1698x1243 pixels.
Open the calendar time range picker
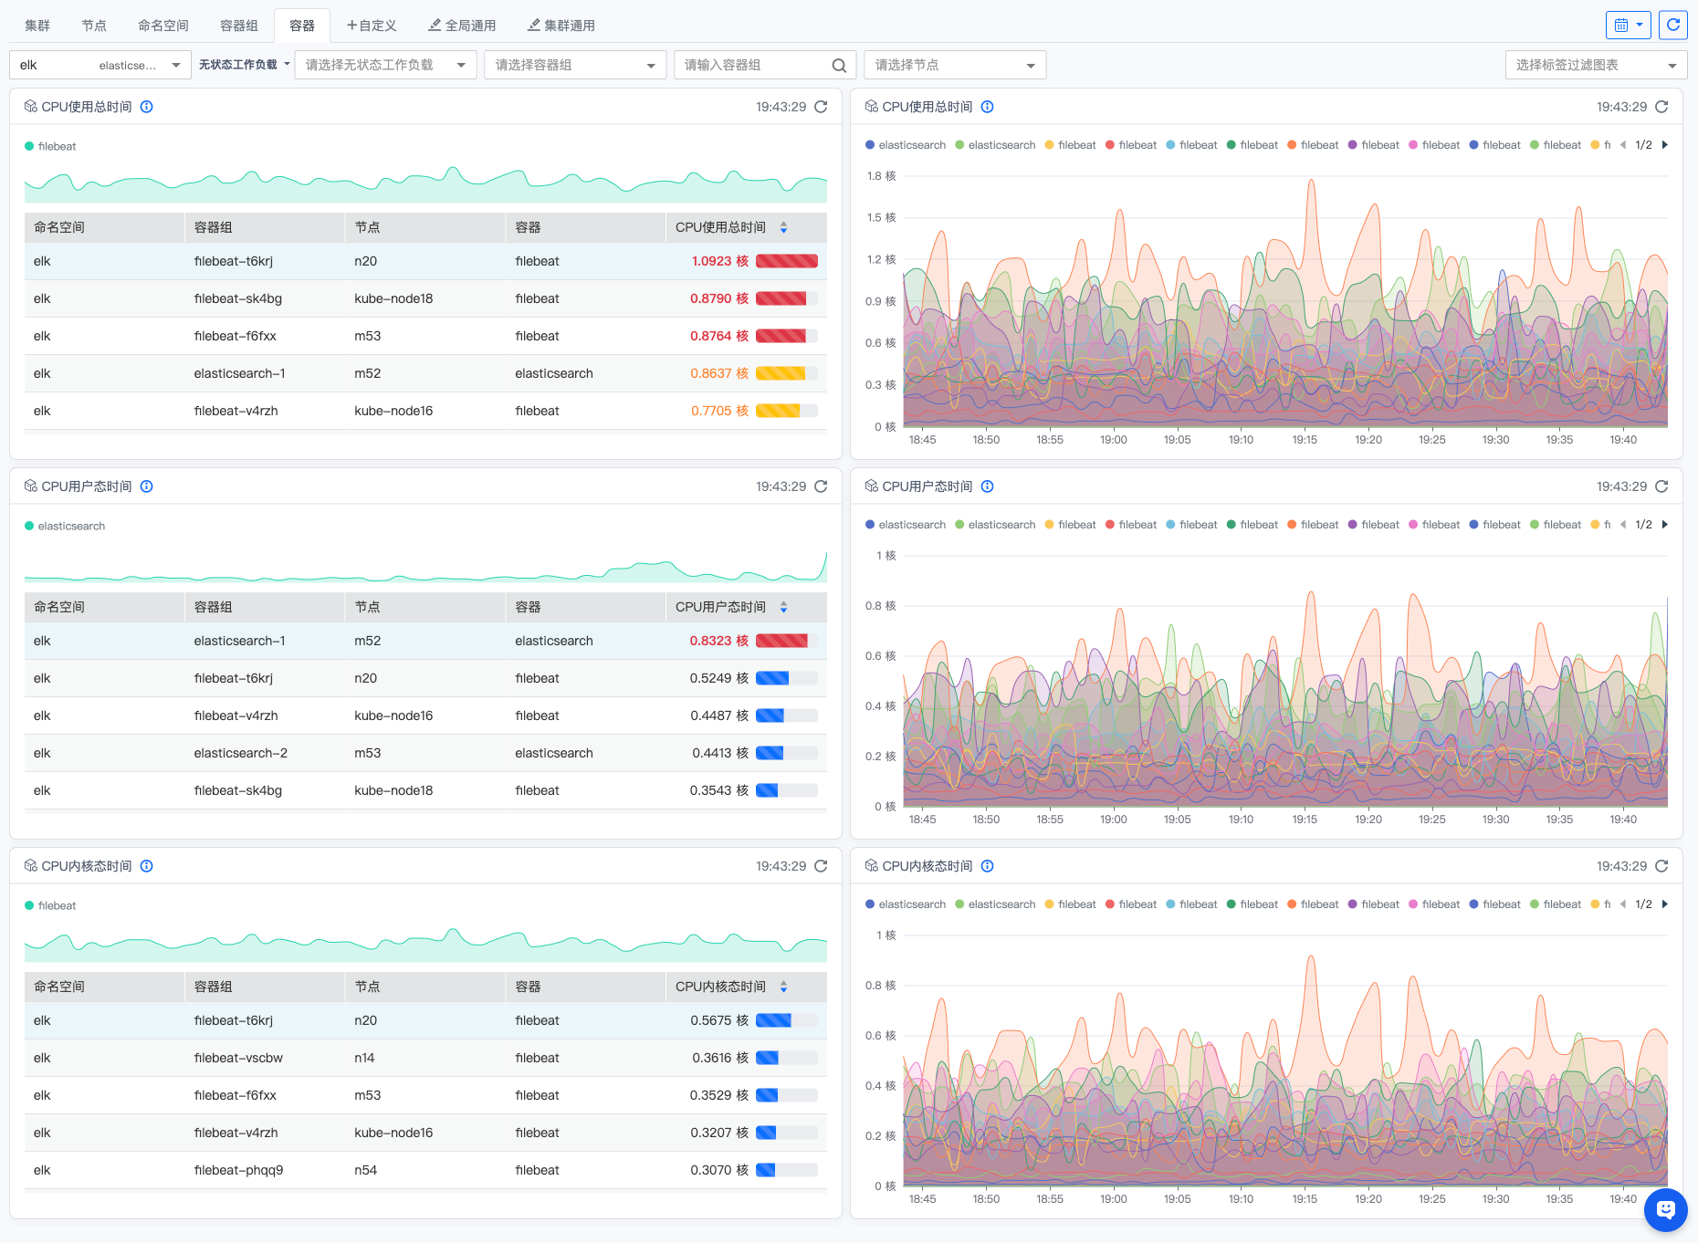click(1628, 26)
